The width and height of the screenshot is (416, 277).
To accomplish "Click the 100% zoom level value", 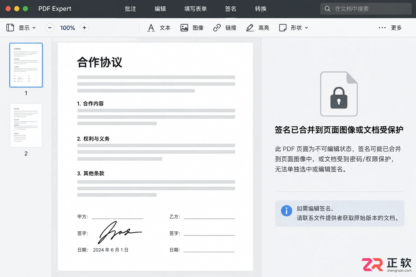I will pyautogui.click(x=67, y=28).
